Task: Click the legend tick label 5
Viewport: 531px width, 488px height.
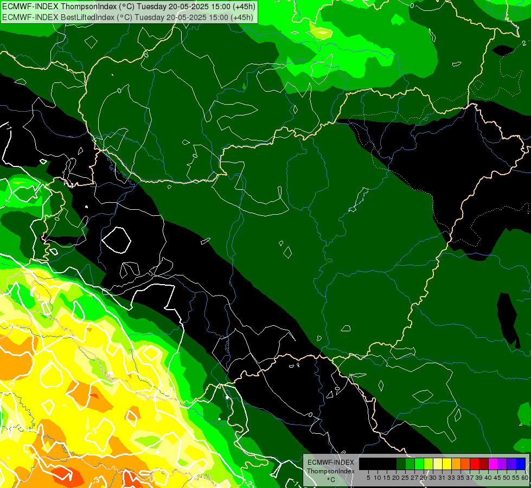Action: click(x=368, y=478)
